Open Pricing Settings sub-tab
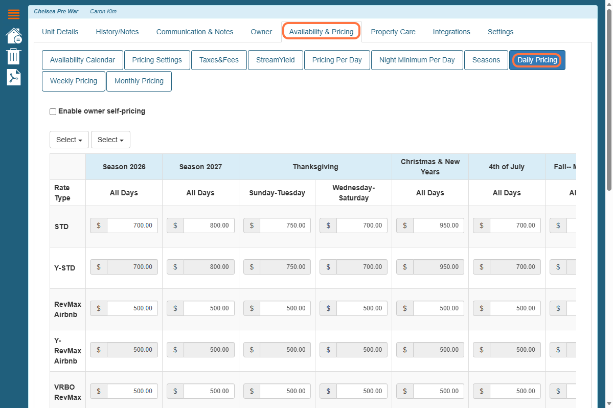The height and width of the screenshot is (408, 613). coord(157,60)
